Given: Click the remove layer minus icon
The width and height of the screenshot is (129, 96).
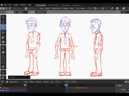Looking at the screenshot, I should click(59, 82).
